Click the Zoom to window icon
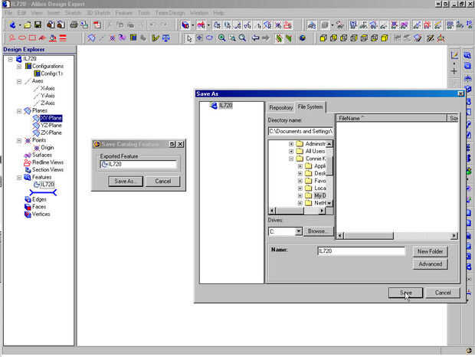Viewport: 475px width, 357px height. click(232, 38)
